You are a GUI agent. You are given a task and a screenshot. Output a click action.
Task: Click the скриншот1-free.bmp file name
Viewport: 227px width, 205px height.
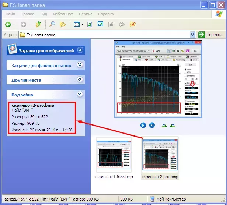[114, 177]
